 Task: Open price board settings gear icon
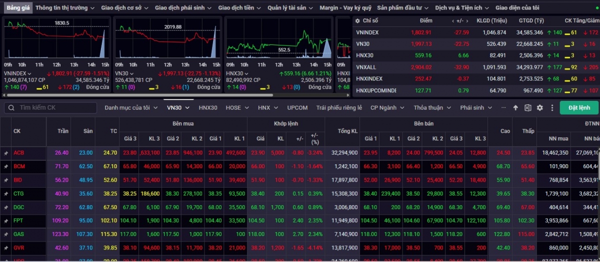coord(539,108)
